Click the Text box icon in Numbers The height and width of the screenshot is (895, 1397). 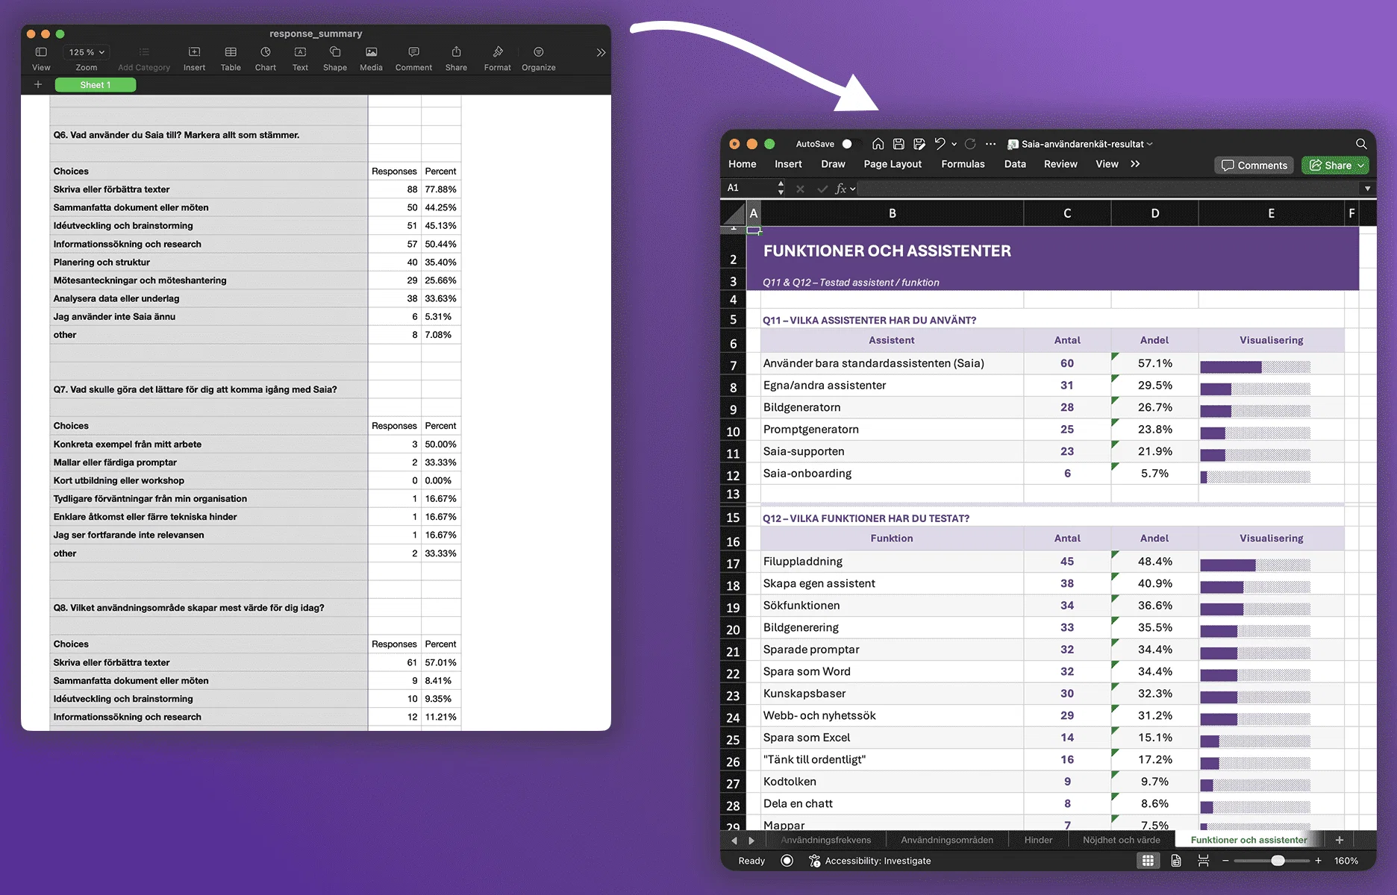pyautogui.click(x=300, y=52)
